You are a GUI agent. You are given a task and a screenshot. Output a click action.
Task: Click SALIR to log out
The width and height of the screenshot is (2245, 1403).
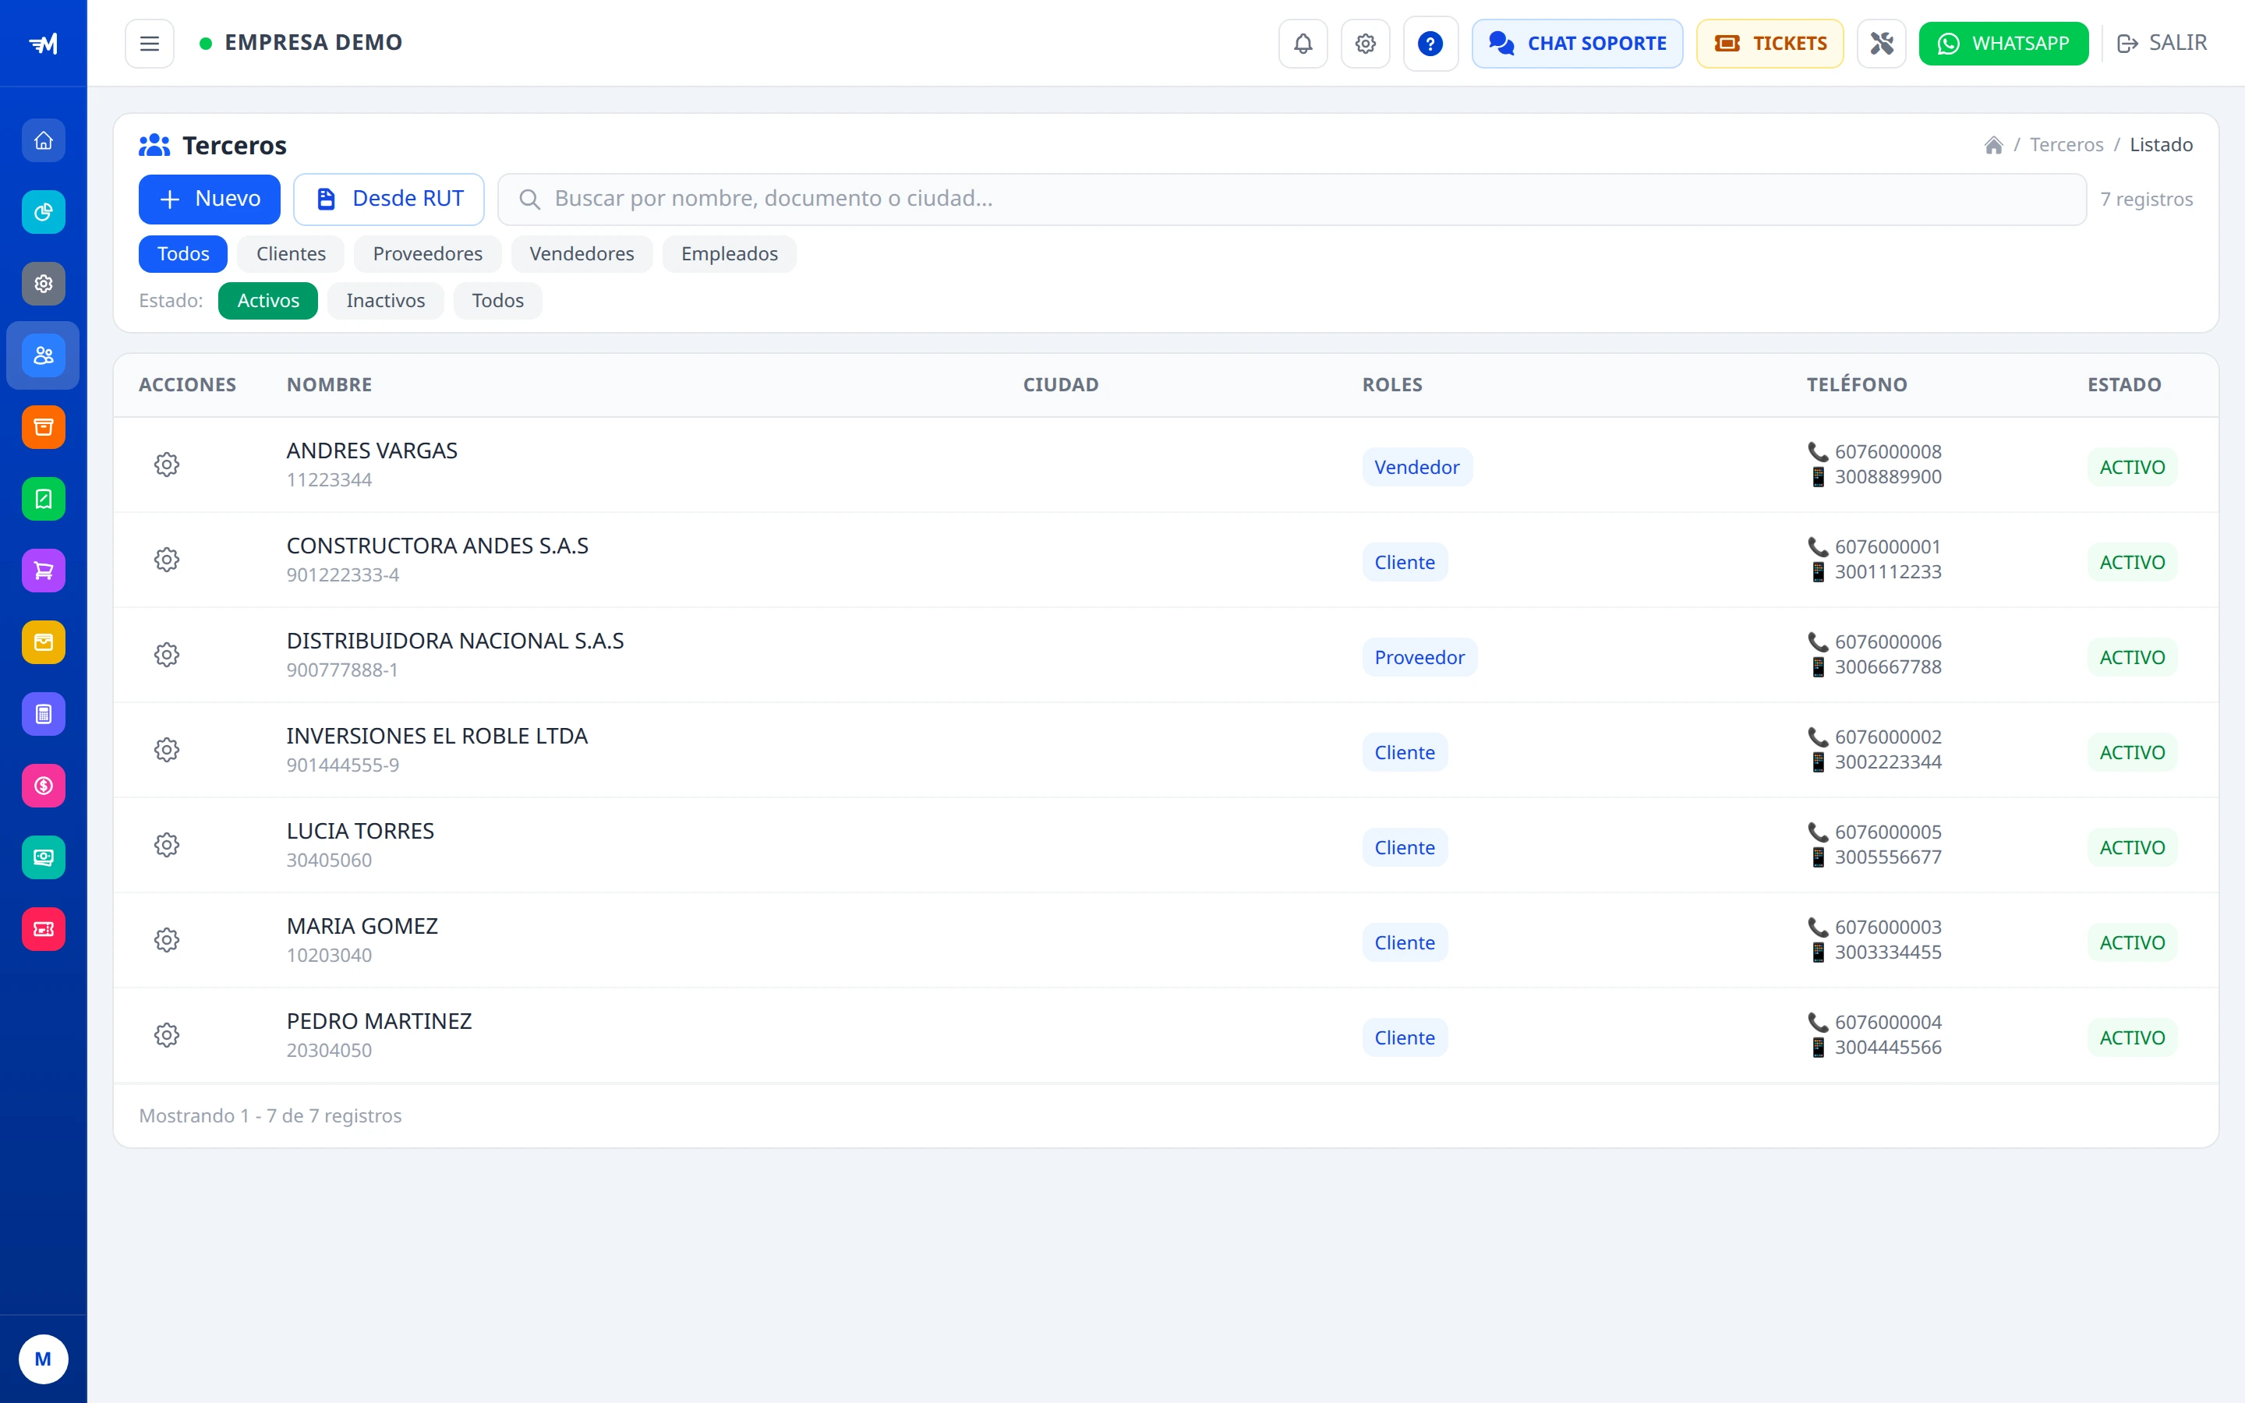[2162, 44]
